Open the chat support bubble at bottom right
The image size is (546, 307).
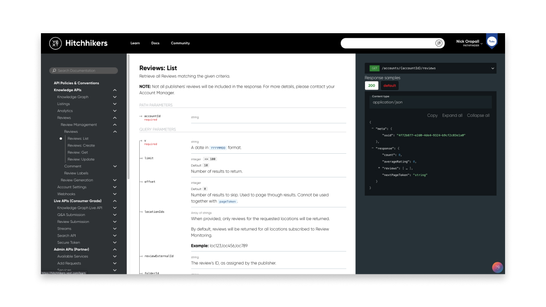coord(497,267)
